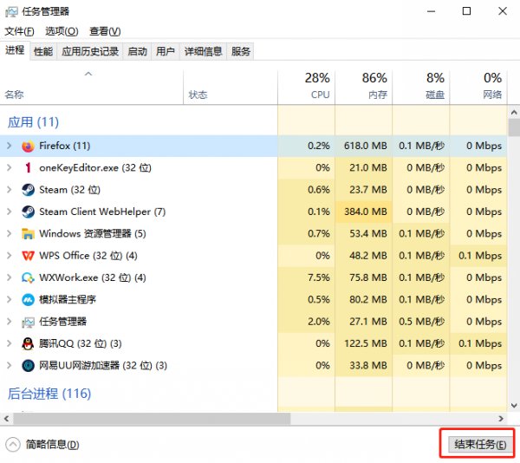The width and height of the screenshot is (520, 463).
Task: Click the oneKeyEditor.exe red icon
Action: click(28, 168)
